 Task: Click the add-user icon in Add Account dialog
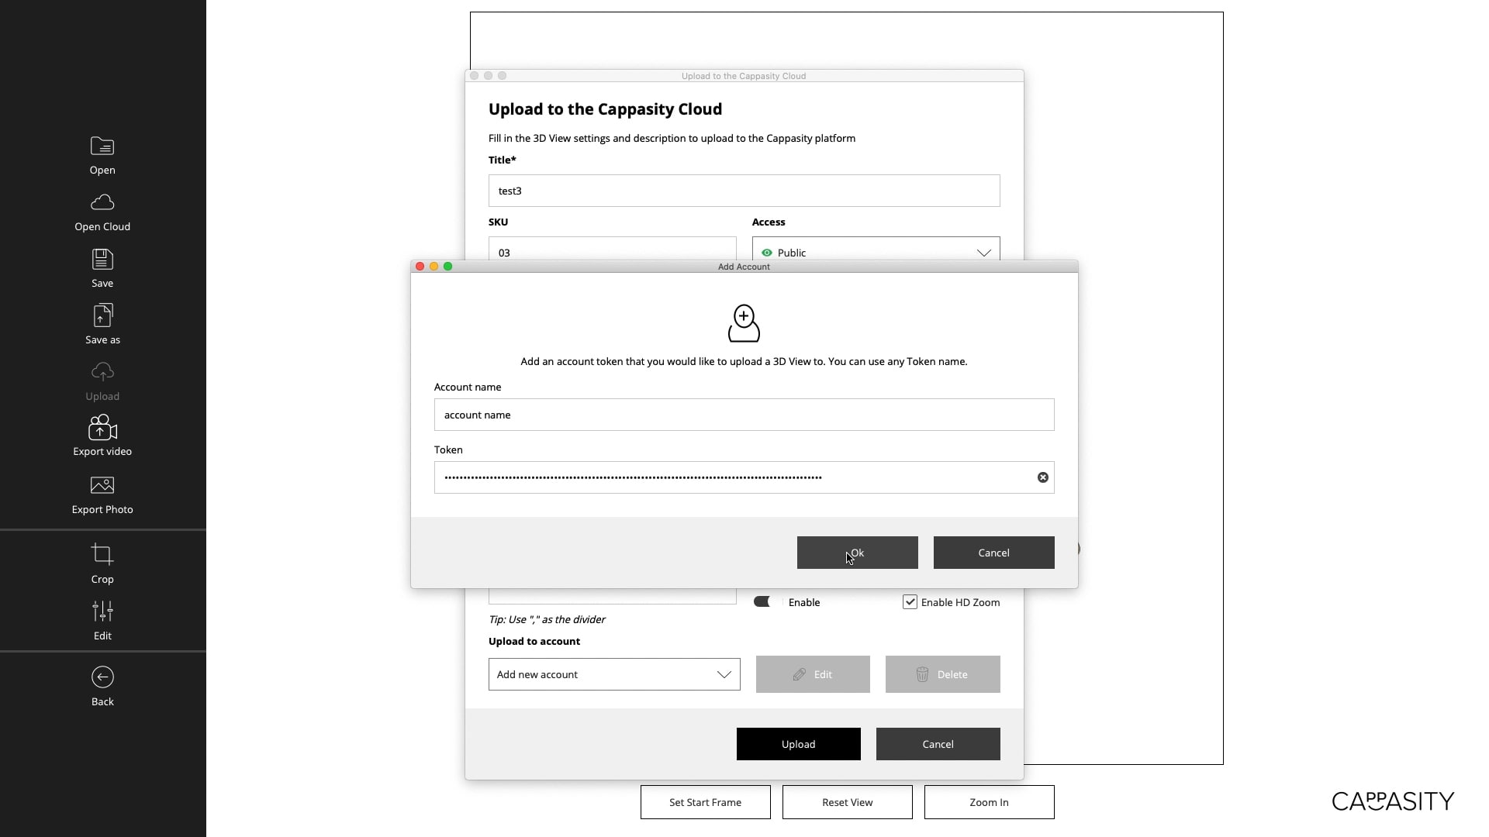[744, 323]
